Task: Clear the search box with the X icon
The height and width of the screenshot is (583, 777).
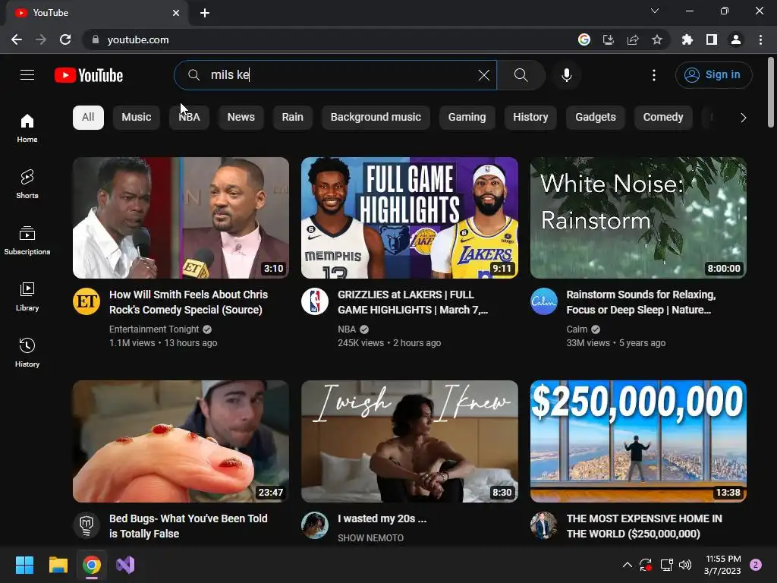Action: (483, 75)
